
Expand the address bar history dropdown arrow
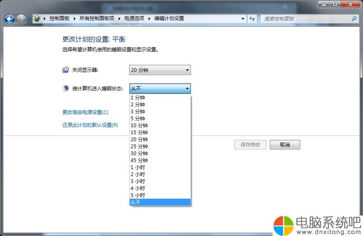point(242,18)
